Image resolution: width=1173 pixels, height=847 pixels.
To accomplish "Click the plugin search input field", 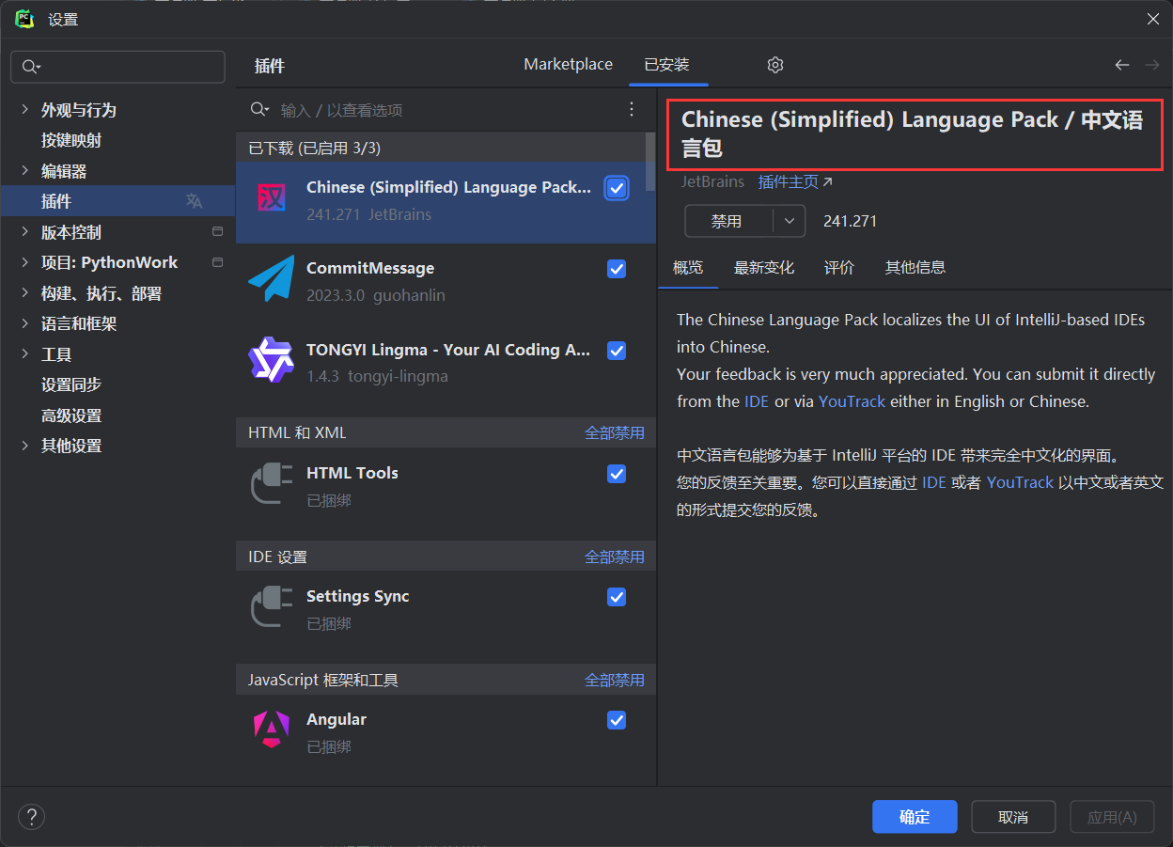I will coord(447,110).
